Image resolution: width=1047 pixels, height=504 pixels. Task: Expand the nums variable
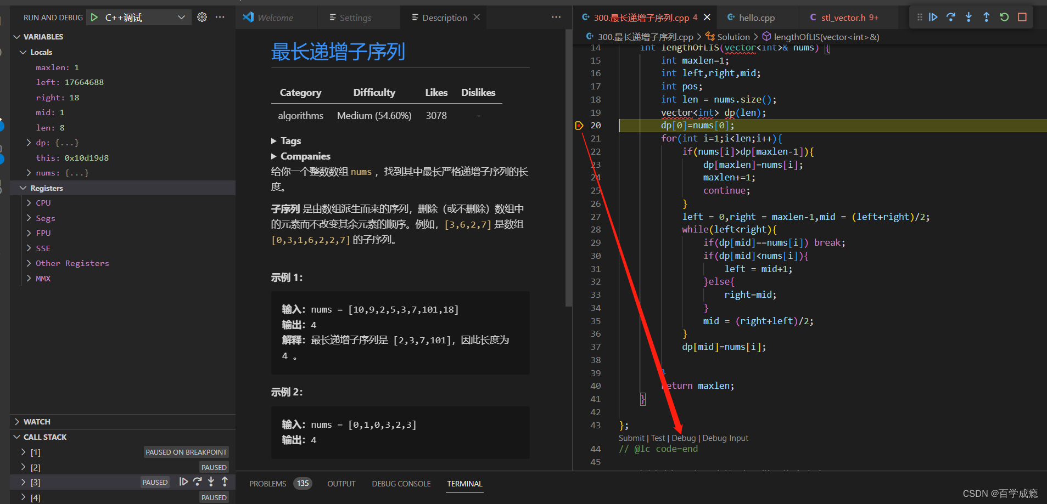click(x=29, y=173)
